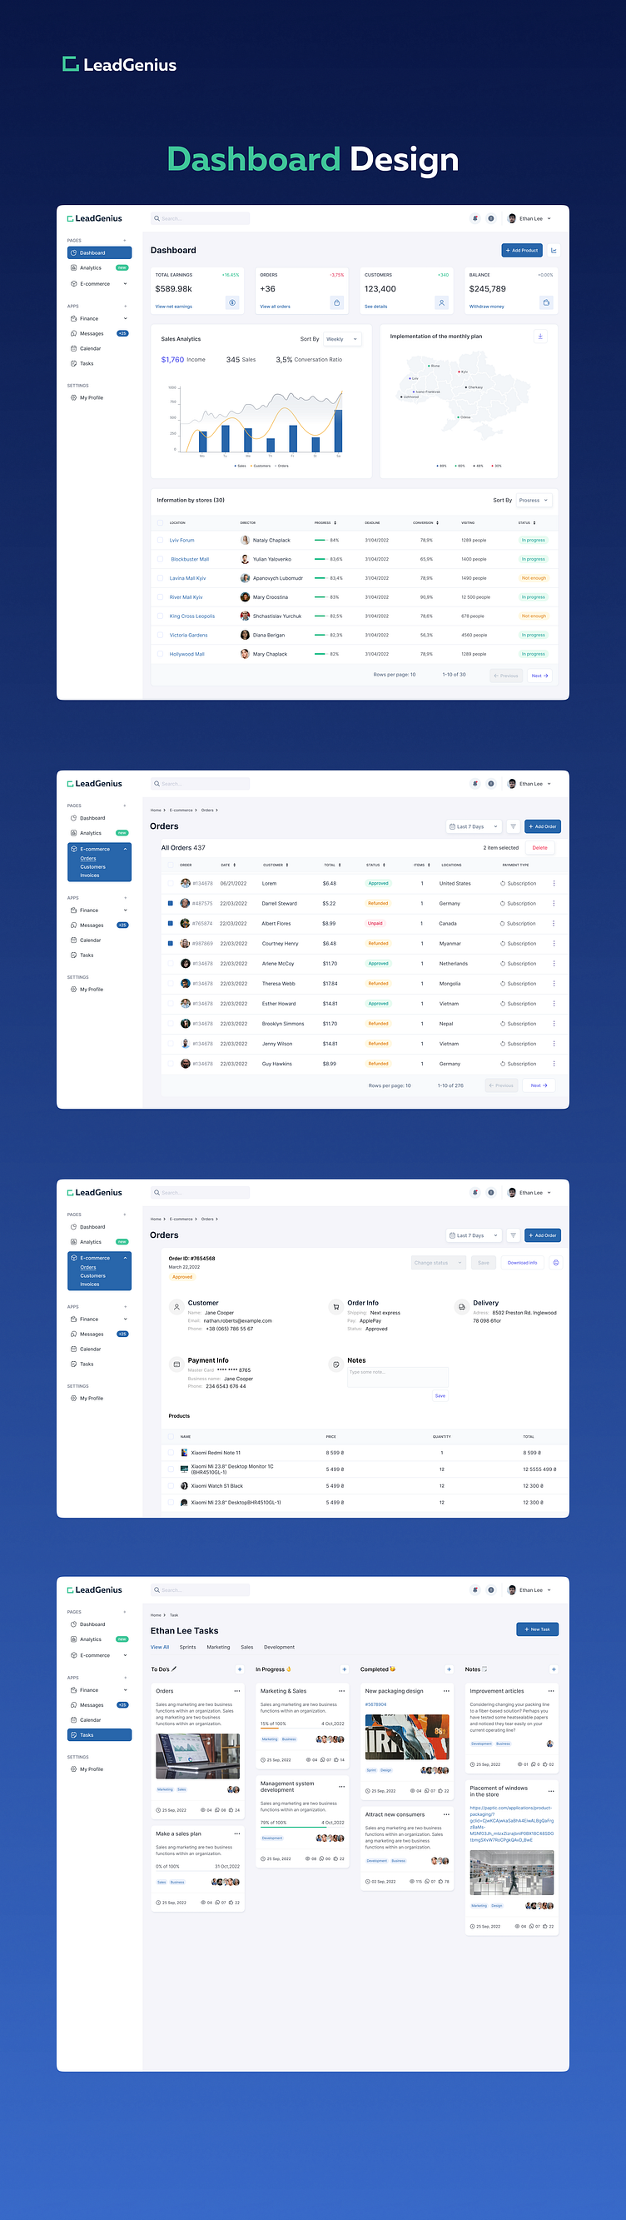Open three-dot menu on Orders task card
The width and height of the screenshot is (626, 2220).
236,1691
